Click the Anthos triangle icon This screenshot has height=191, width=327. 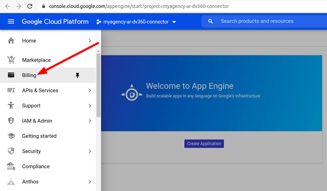pyautogui.click(x=11, y=181)
